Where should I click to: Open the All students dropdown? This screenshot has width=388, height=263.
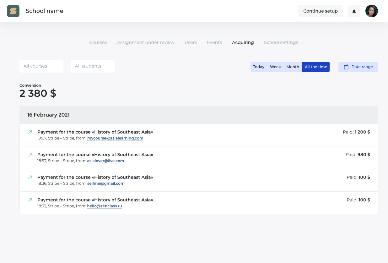click(93, 66)
